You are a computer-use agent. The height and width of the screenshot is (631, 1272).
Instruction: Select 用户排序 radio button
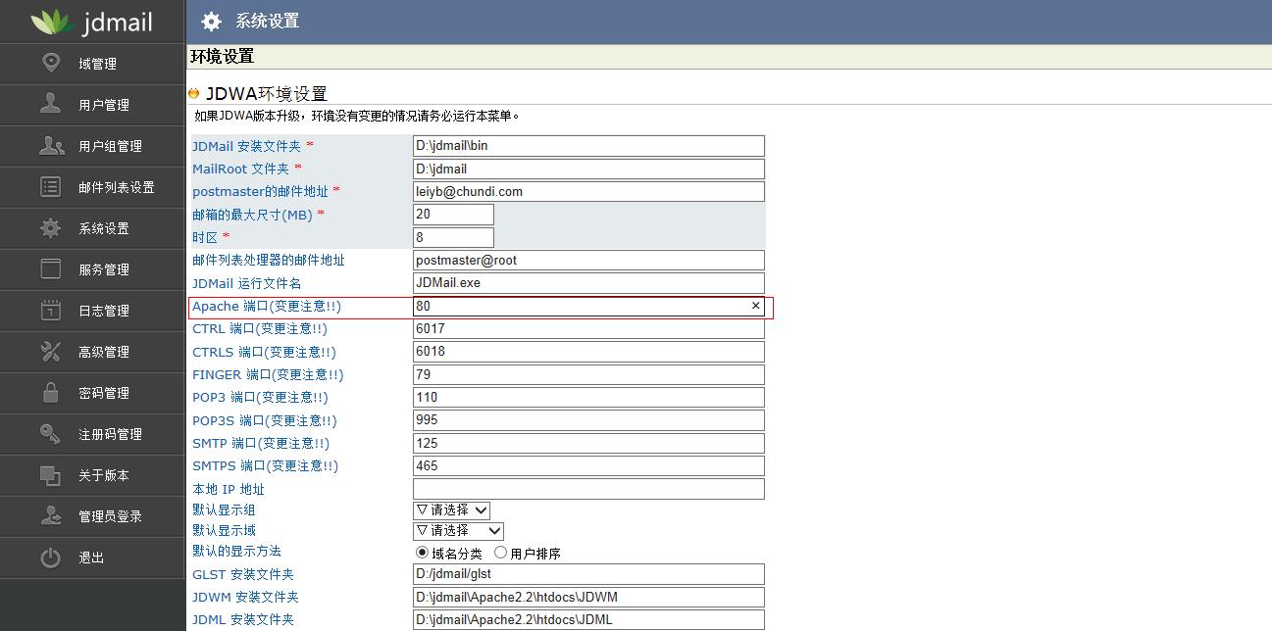500,553
